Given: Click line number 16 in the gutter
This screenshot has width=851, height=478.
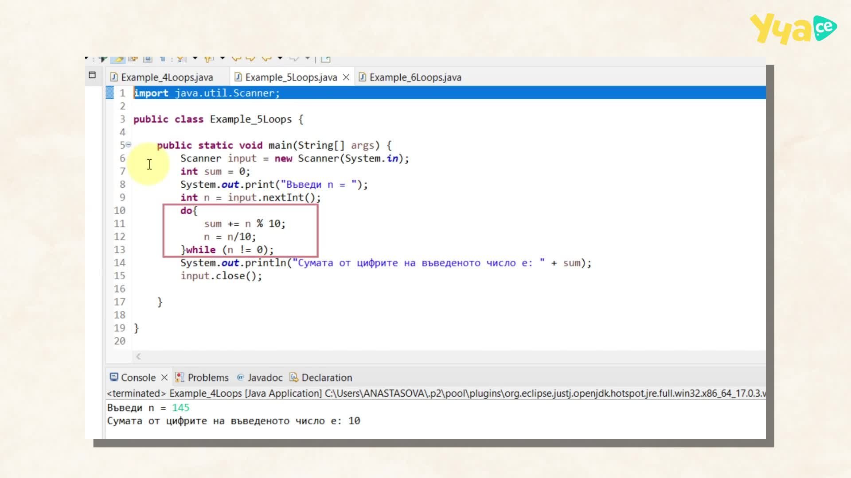Looking at the screenshot, I should tap(120, 289).
